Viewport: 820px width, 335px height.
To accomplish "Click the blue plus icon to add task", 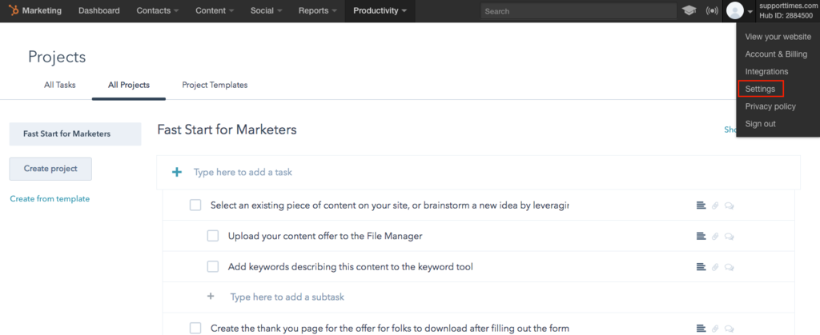I will 177,172.
